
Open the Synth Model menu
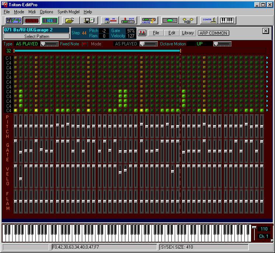68,12
